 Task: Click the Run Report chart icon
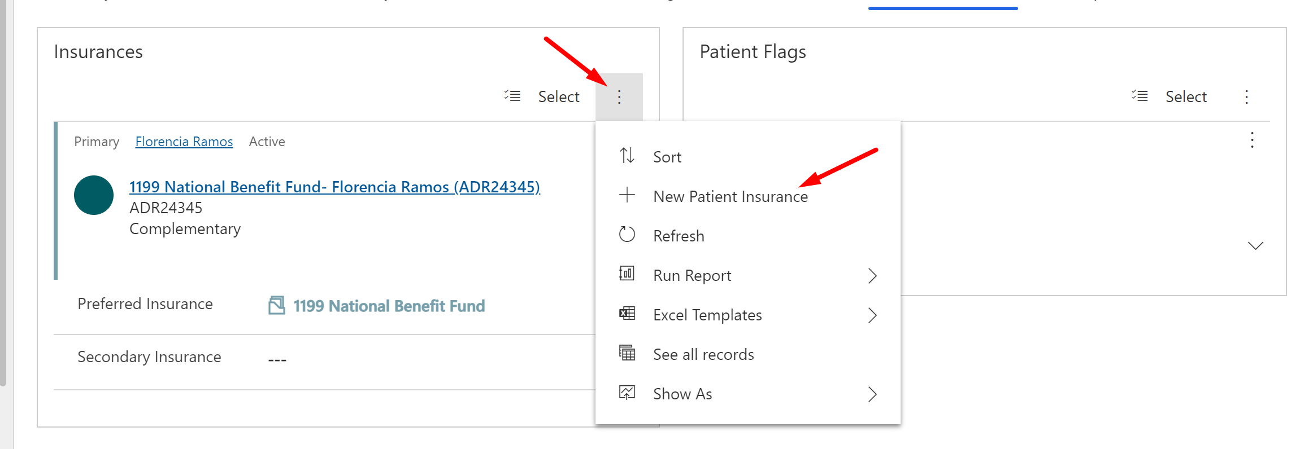pos(627,274)
